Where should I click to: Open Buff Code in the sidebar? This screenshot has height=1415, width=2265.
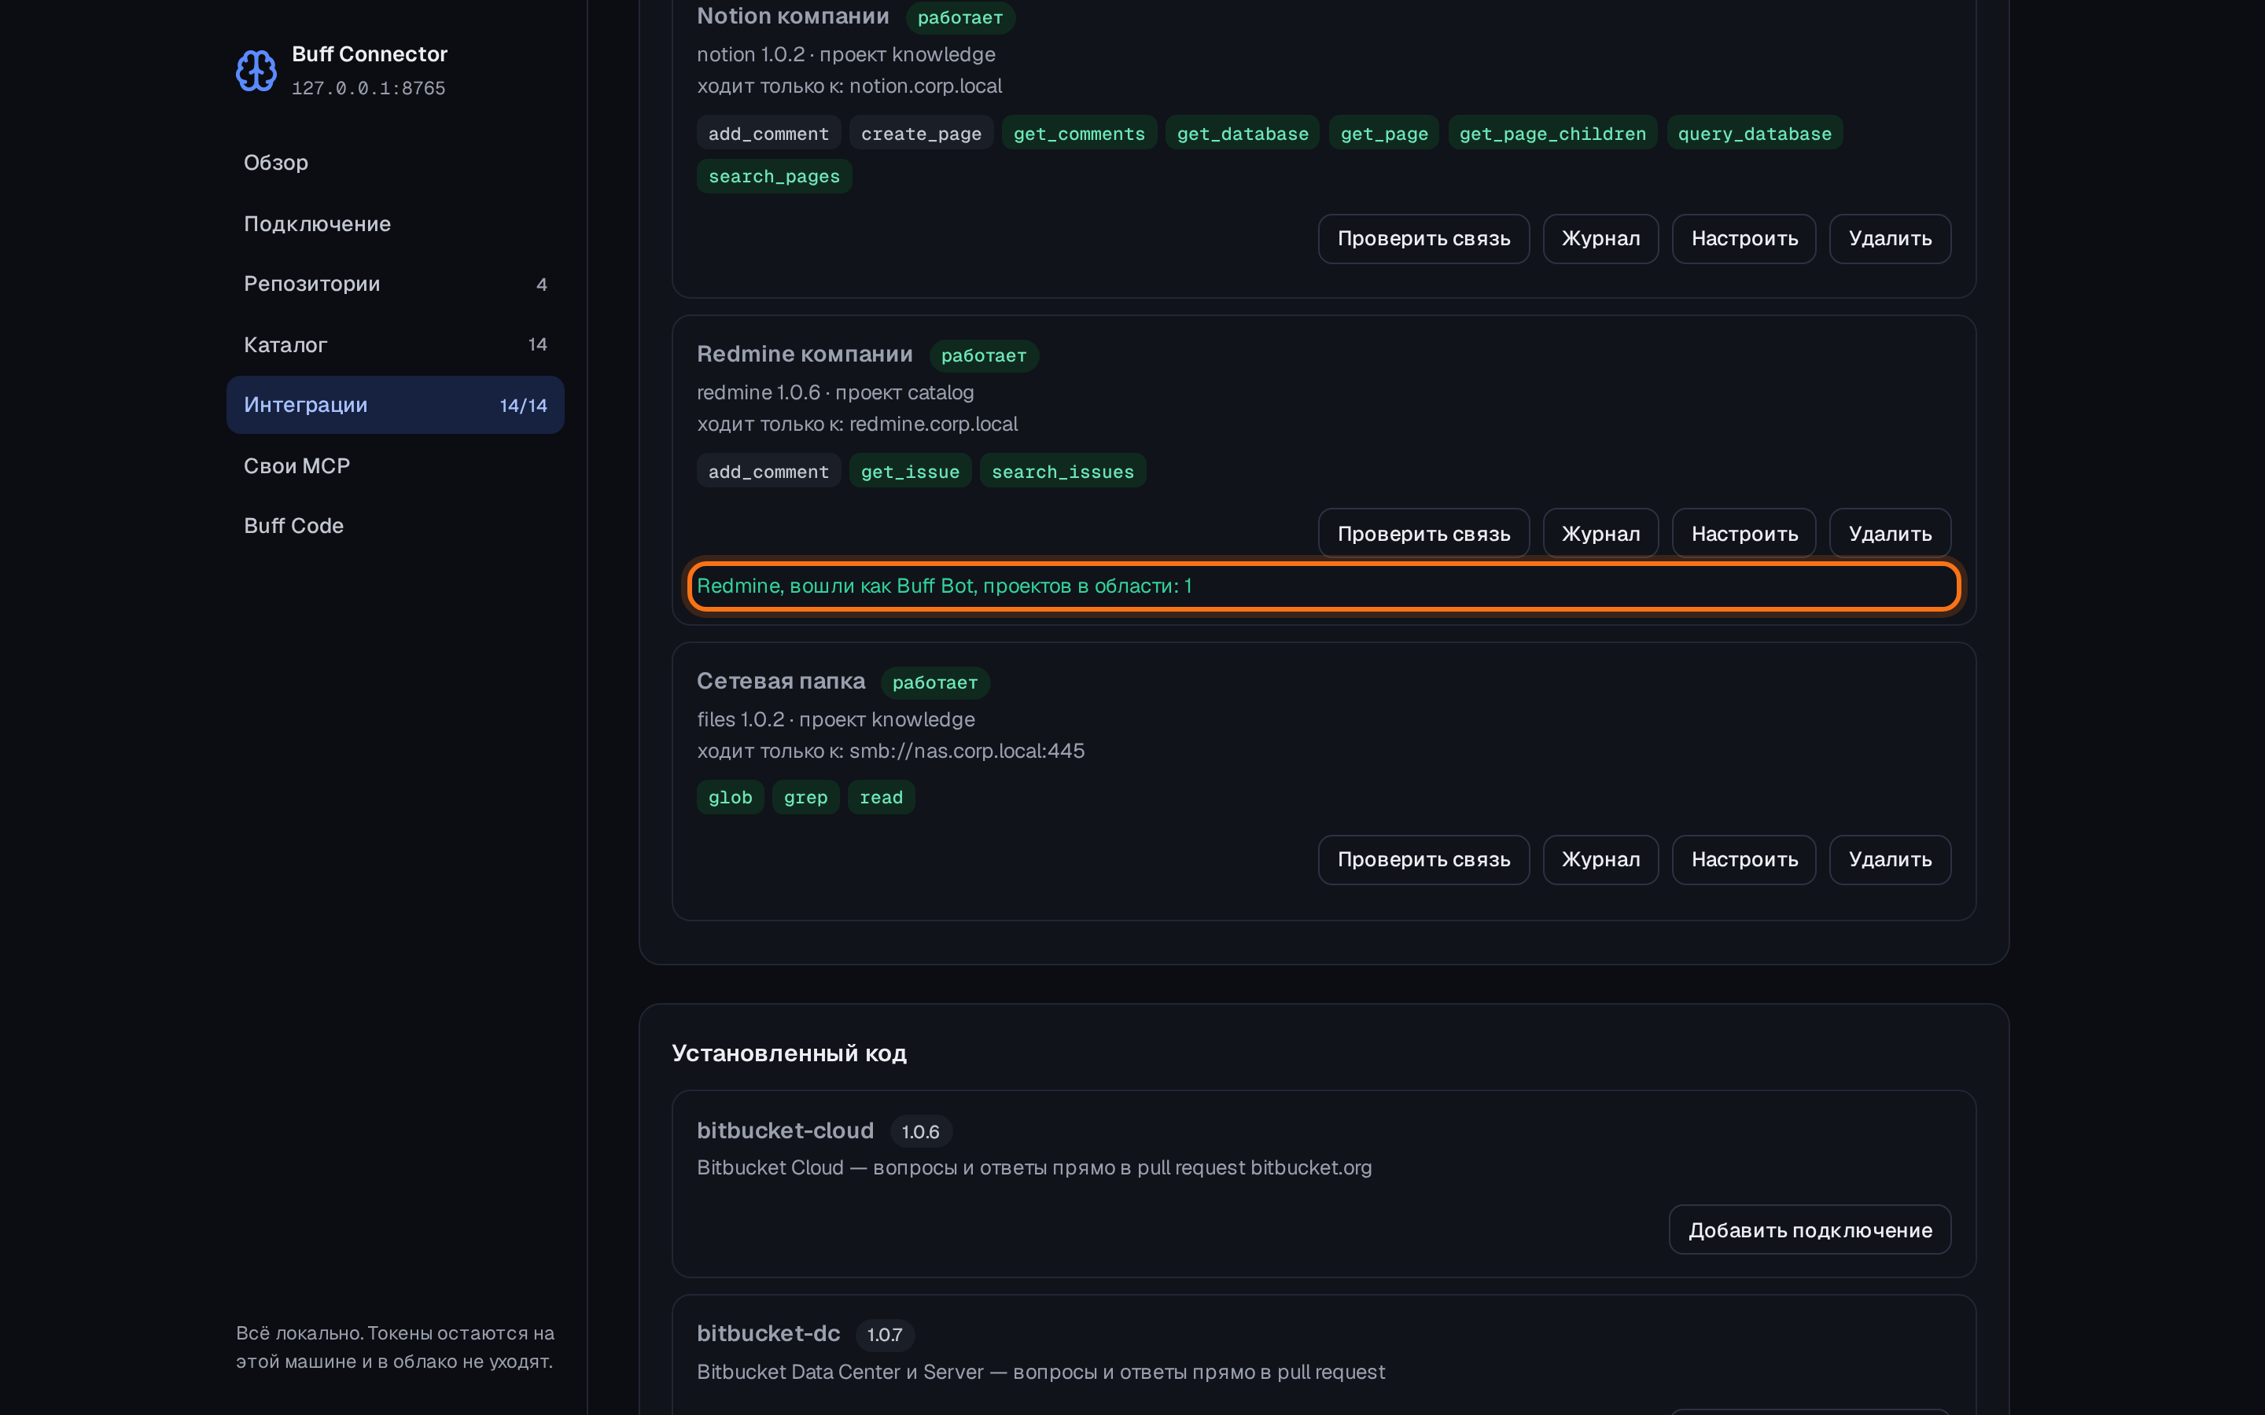[x=395, y=526]
